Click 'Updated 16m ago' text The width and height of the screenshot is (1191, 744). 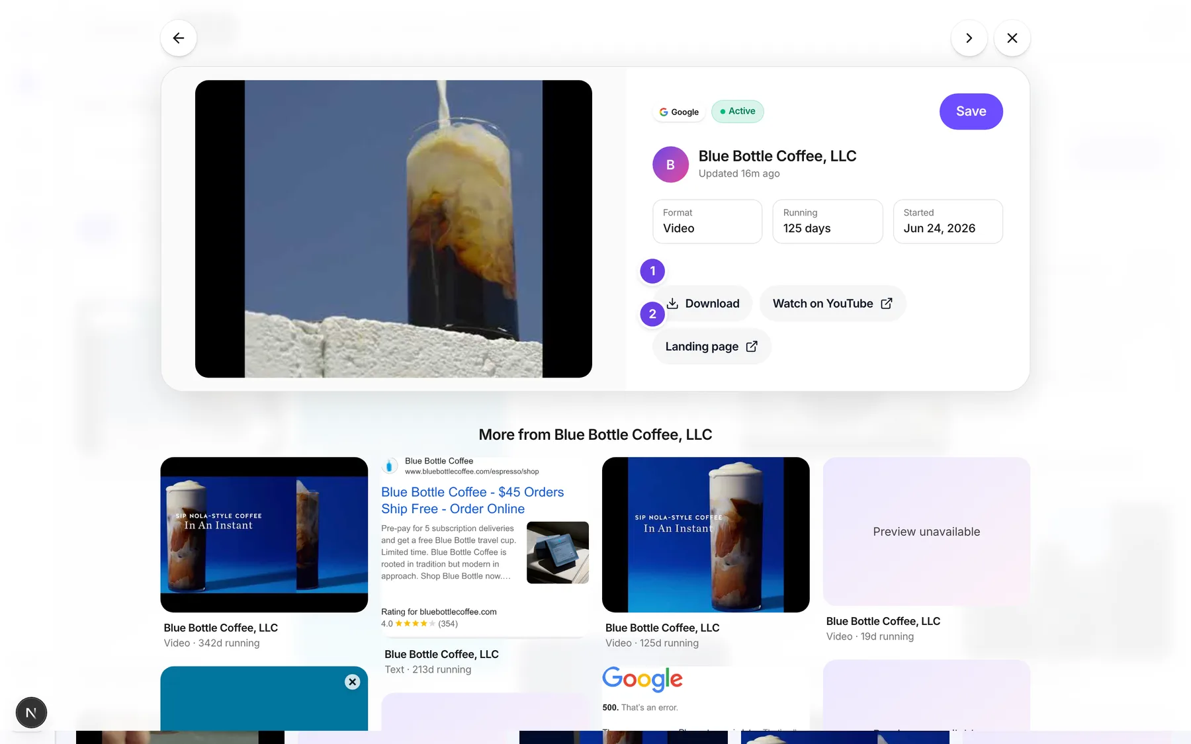click(x=739, y=173)
